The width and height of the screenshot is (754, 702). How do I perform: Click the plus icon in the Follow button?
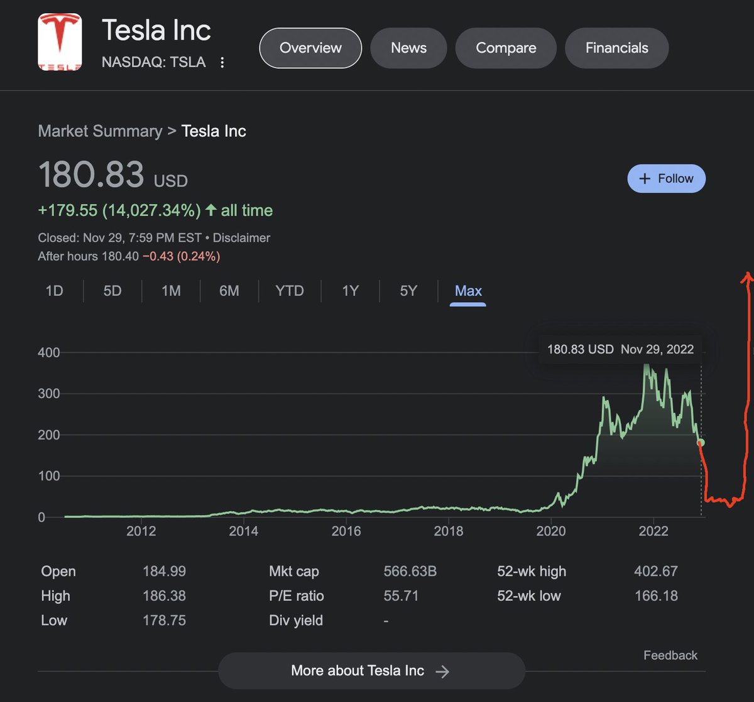coord(645,179)
